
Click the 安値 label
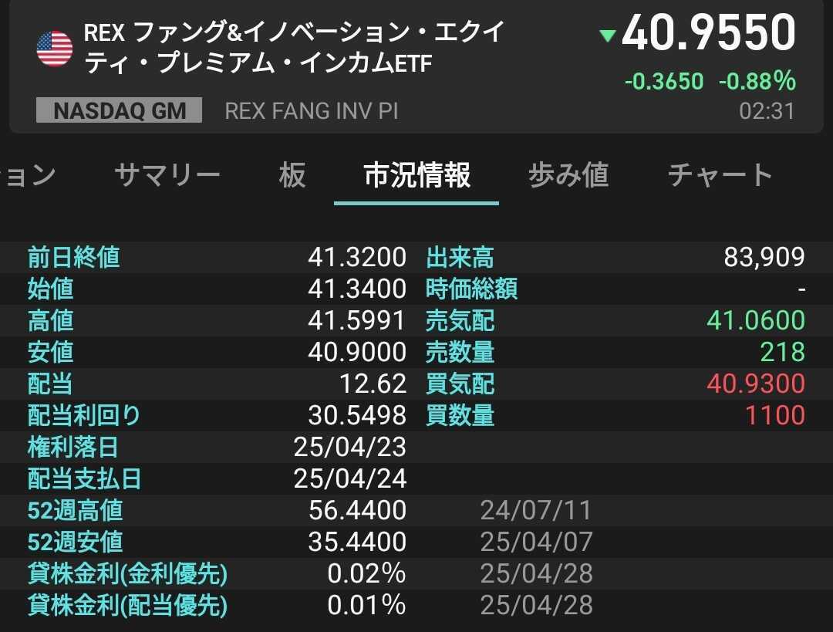coord(50,352)
